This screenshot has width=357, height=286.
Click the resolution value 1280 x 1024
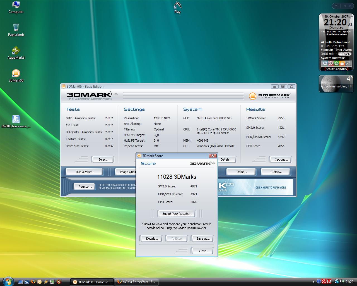click(x=162, y=118)
